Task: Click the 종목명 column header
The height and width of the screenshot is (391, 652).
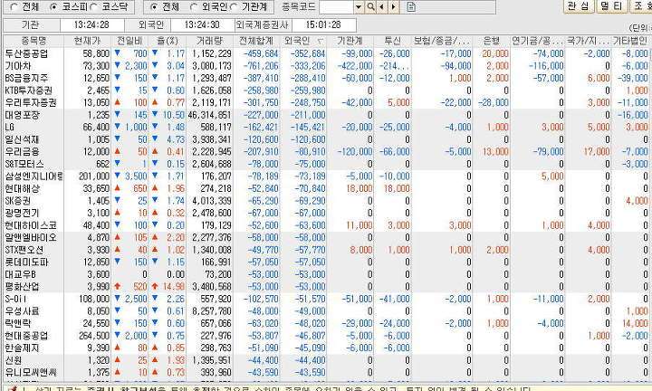Action: (34, 41)
